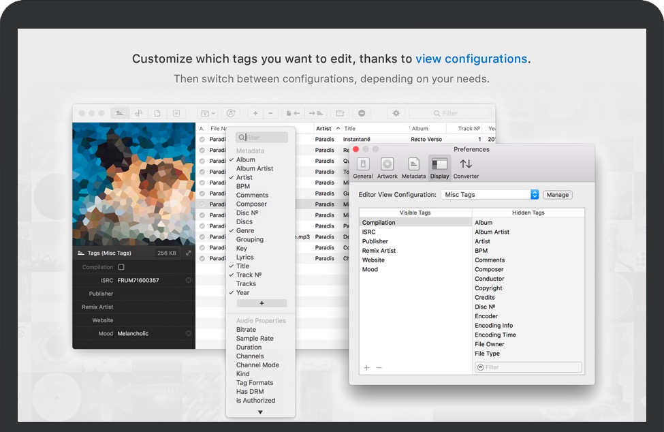Screen dimensions: 664x432
Task: Open the view configurations link
Action: click(x=471, y=59)
